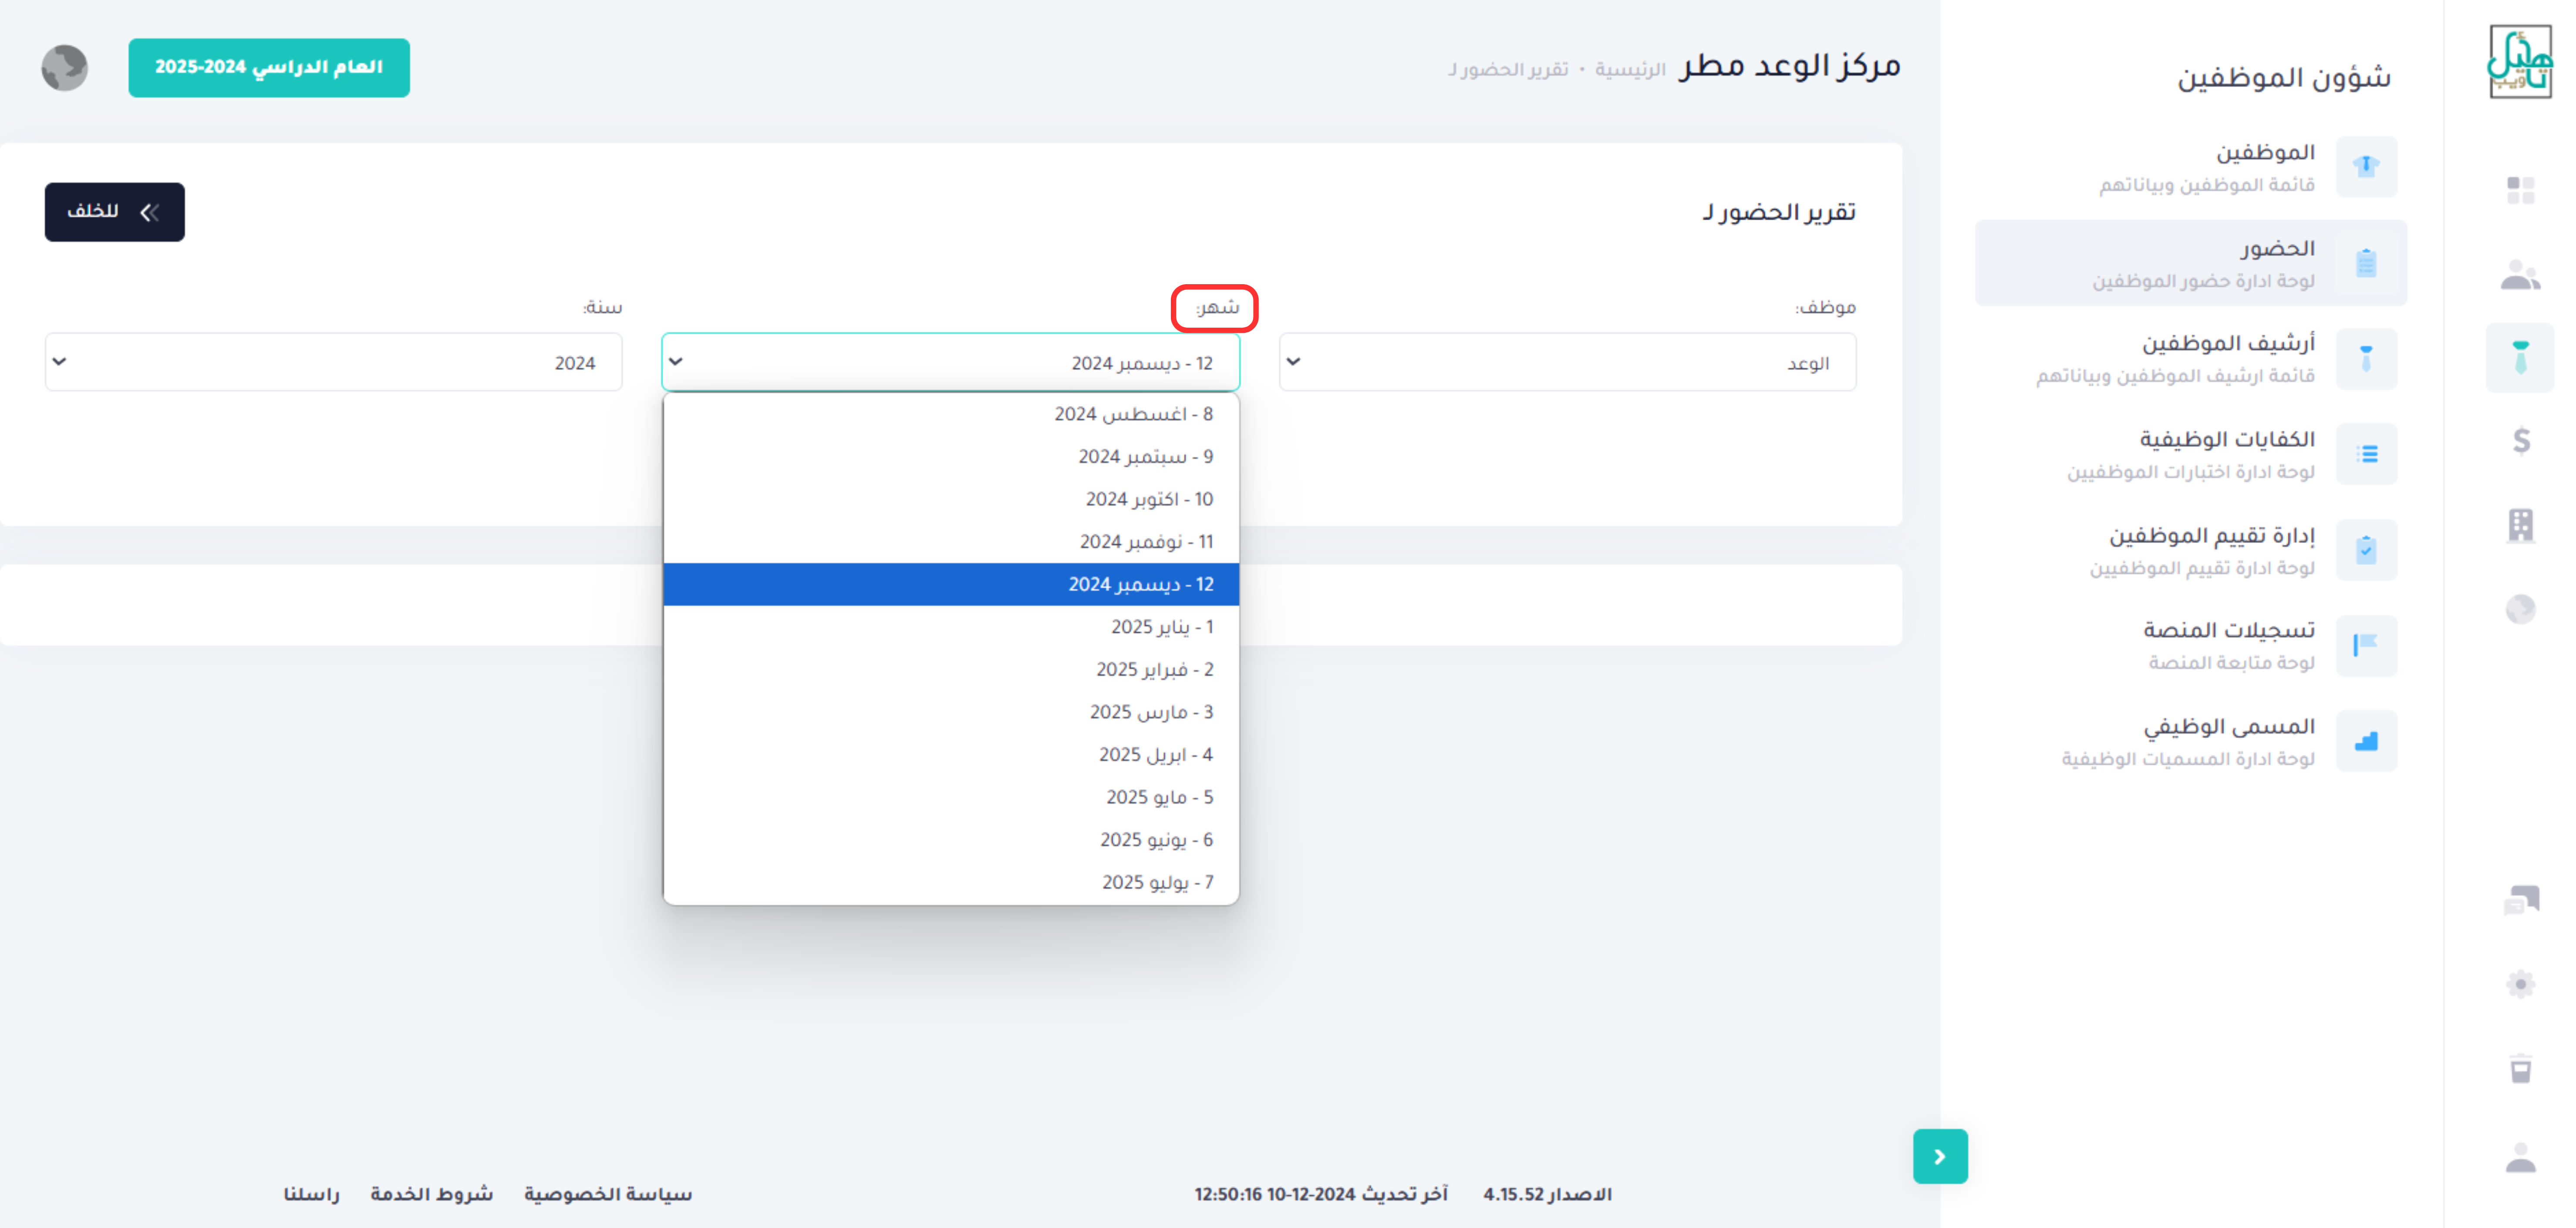
Task: Click the العام الدراسي 2024-2025 button
Action: coord(269,68)
